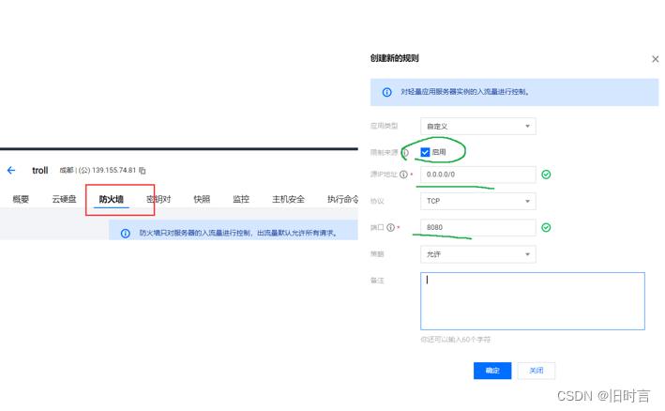Click the info icon beside 源IP地址
Viewport: 665px width, 411px height.
(404, 175)
